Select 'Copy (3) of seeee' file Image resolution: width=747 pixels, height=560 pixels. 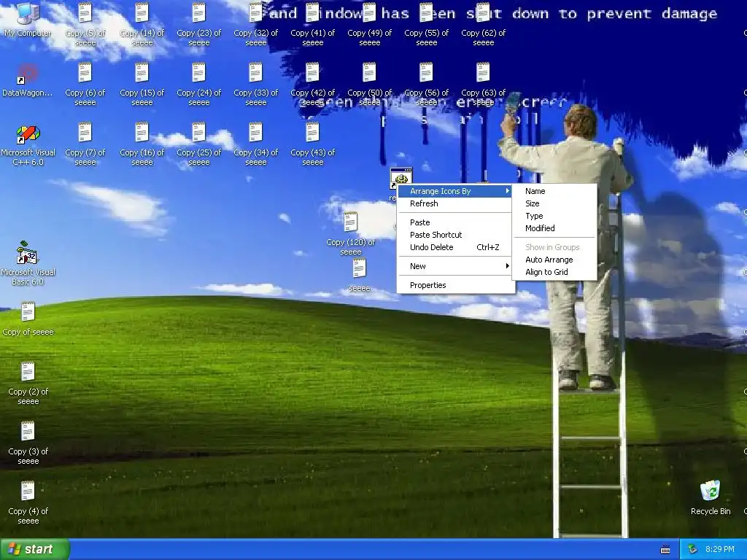(x=28, y=443)
